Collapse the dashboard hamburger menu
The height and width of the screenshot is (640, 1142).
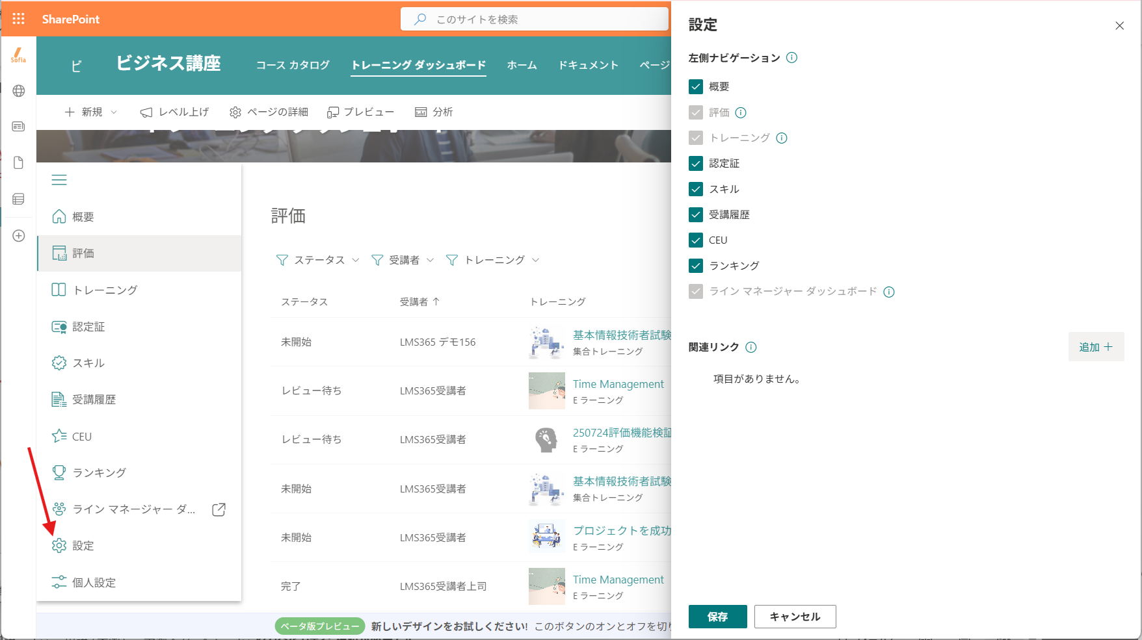coord(59,180)
